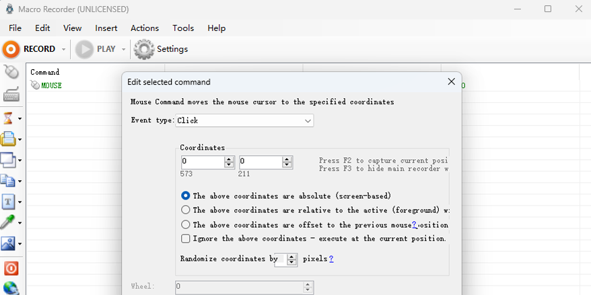Select the mouse command icon in sidebar
Viewport: 591px width, 295px height.
click(11, 73)
